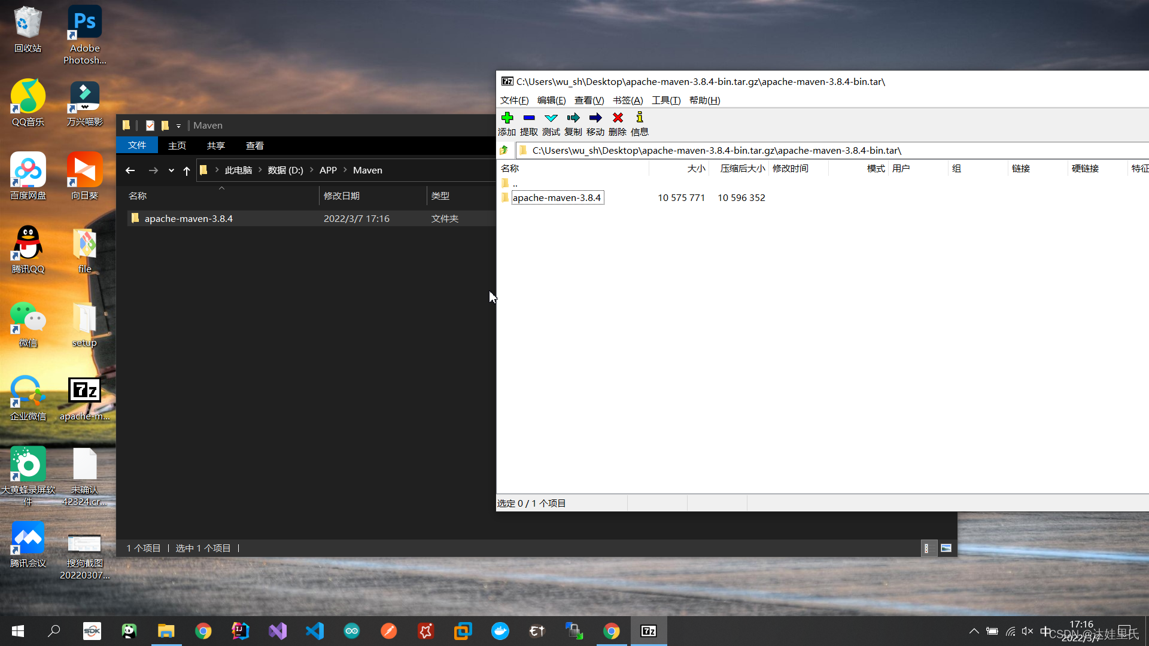The width and height of the screenshot is (1149, 646).
Task: Switch to the 主页 tab in Explorer
Action: tap(177, 145)
